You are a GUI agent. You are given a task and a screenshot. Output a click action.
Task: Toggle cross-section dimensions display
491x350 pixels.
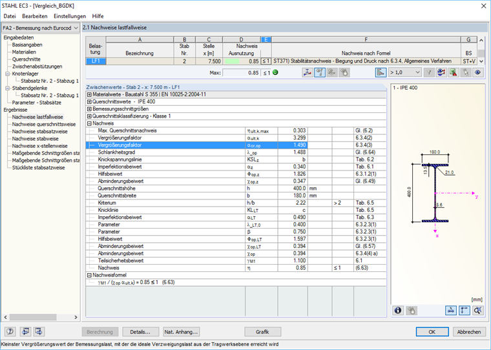(451, 311)
